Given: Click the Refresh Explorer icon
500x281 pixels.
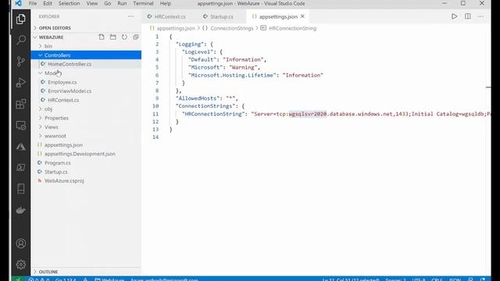Looking at the screenshot, I should (124, 37).
